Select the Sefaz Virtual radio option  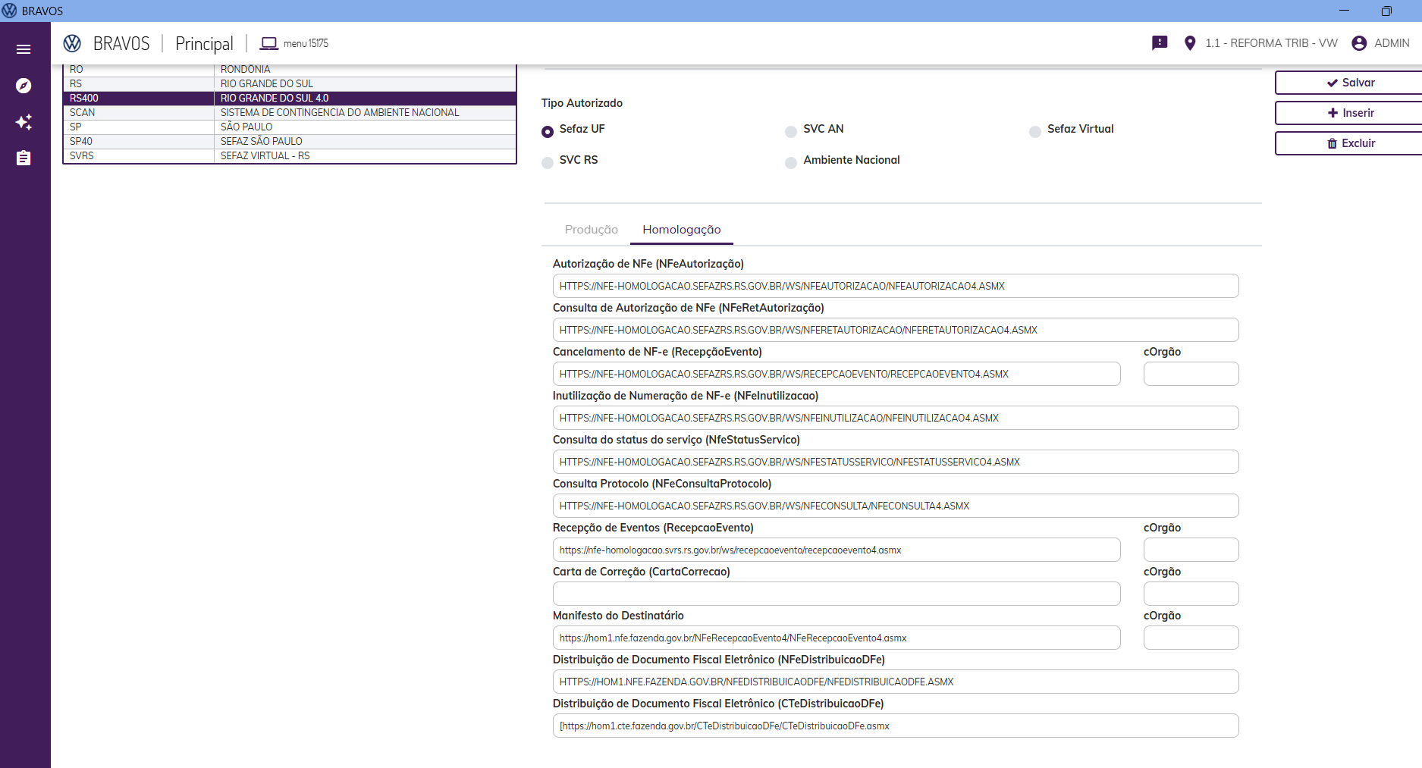pos(1035,132)
